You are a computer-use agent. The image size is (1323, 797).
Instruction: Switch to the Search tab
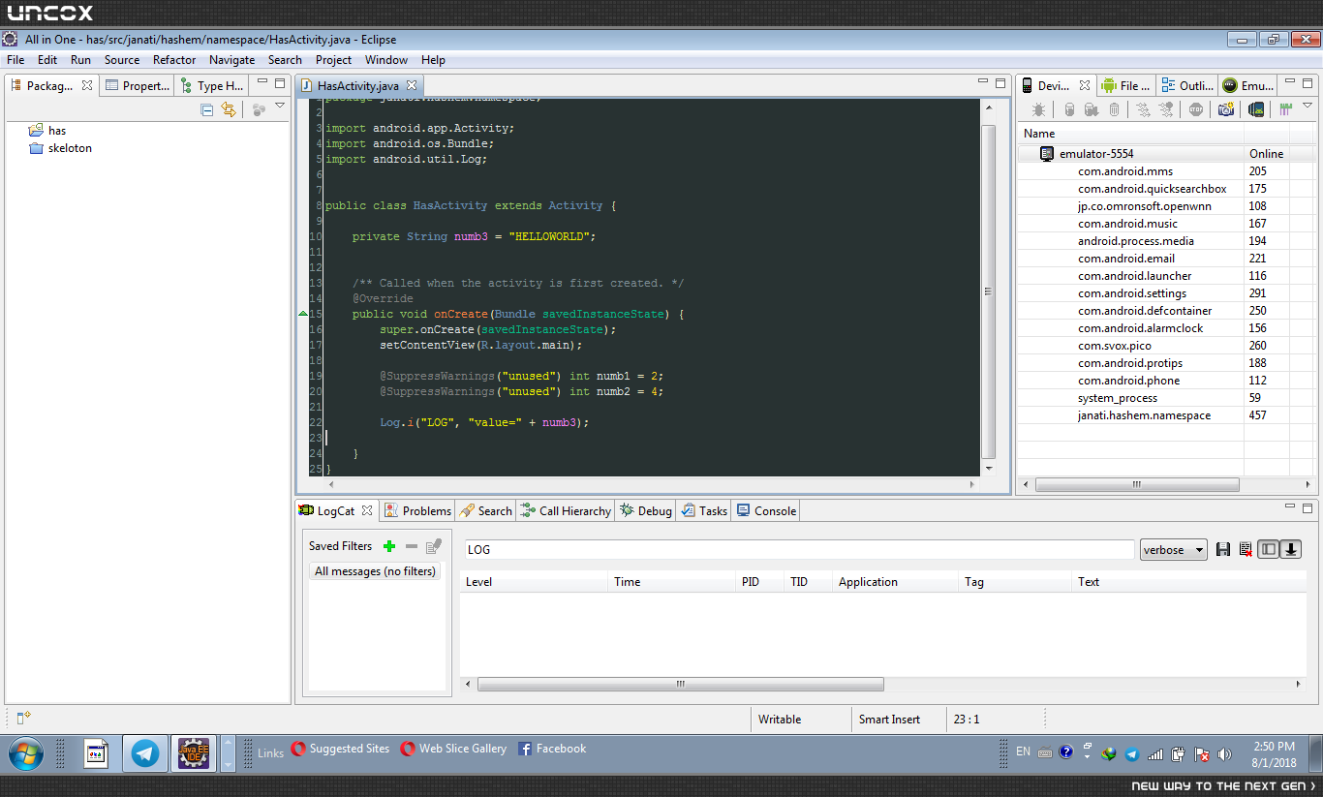point(486,511)
